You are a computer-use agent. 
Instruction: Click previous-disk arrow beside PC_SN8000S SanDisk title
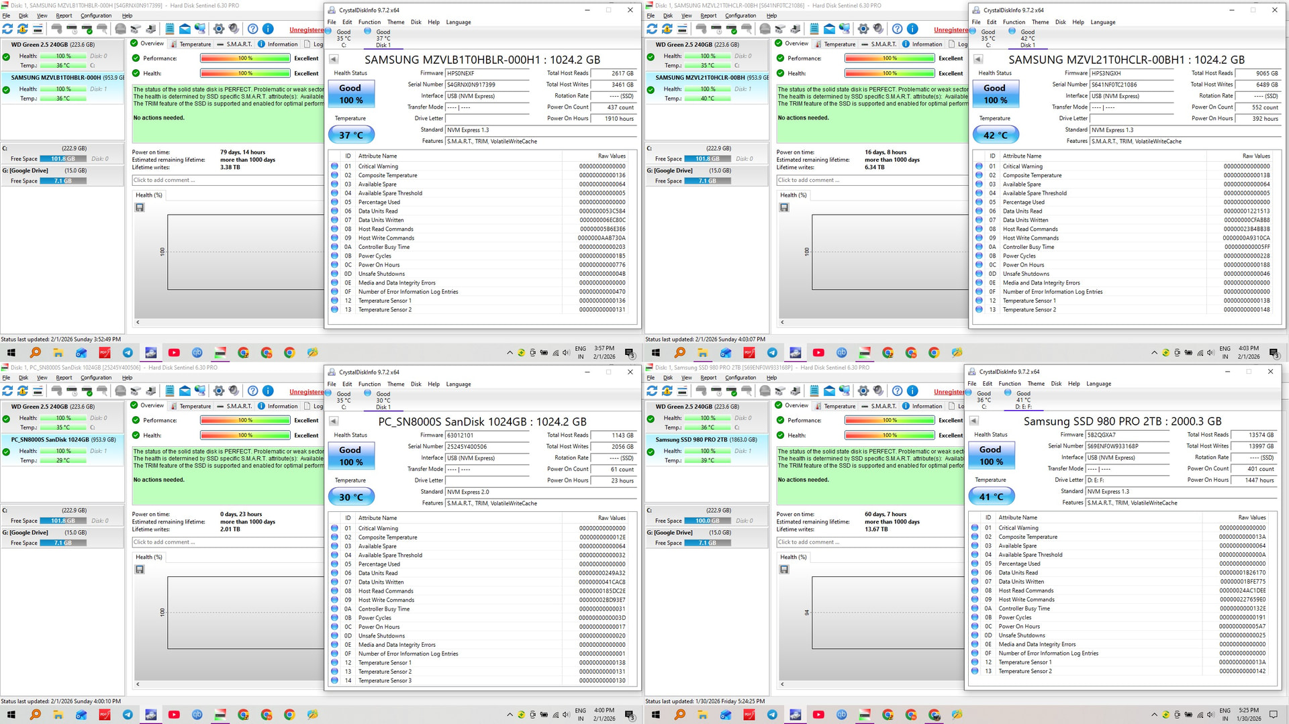(334, 421)
